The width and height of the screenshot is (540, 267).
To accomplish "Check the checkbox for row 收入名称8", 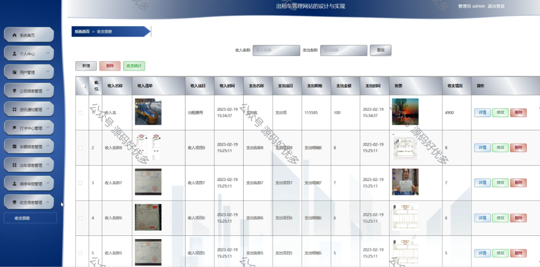I will point(80,148).
